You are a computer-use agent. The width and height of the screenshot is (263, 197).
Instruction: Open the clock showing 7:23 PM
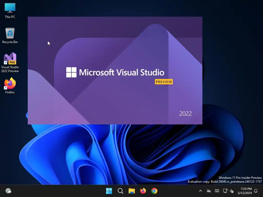[x=245, y=191]
